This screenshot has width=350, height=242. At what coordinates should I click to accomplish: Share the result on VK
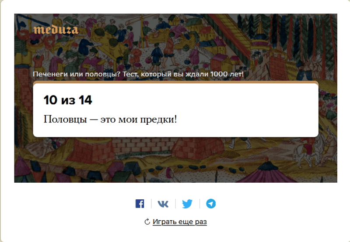coord(163,204)
